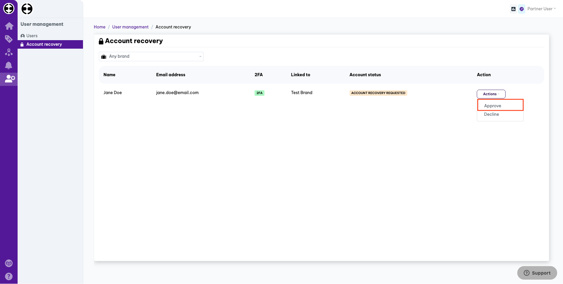563x284 pixels.
Task: Click the Email address column header
Action: (171, 75)
